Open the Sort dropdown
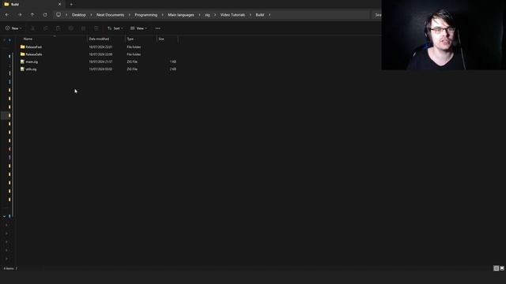Screen dimensions: 506x284 (115, 28)
